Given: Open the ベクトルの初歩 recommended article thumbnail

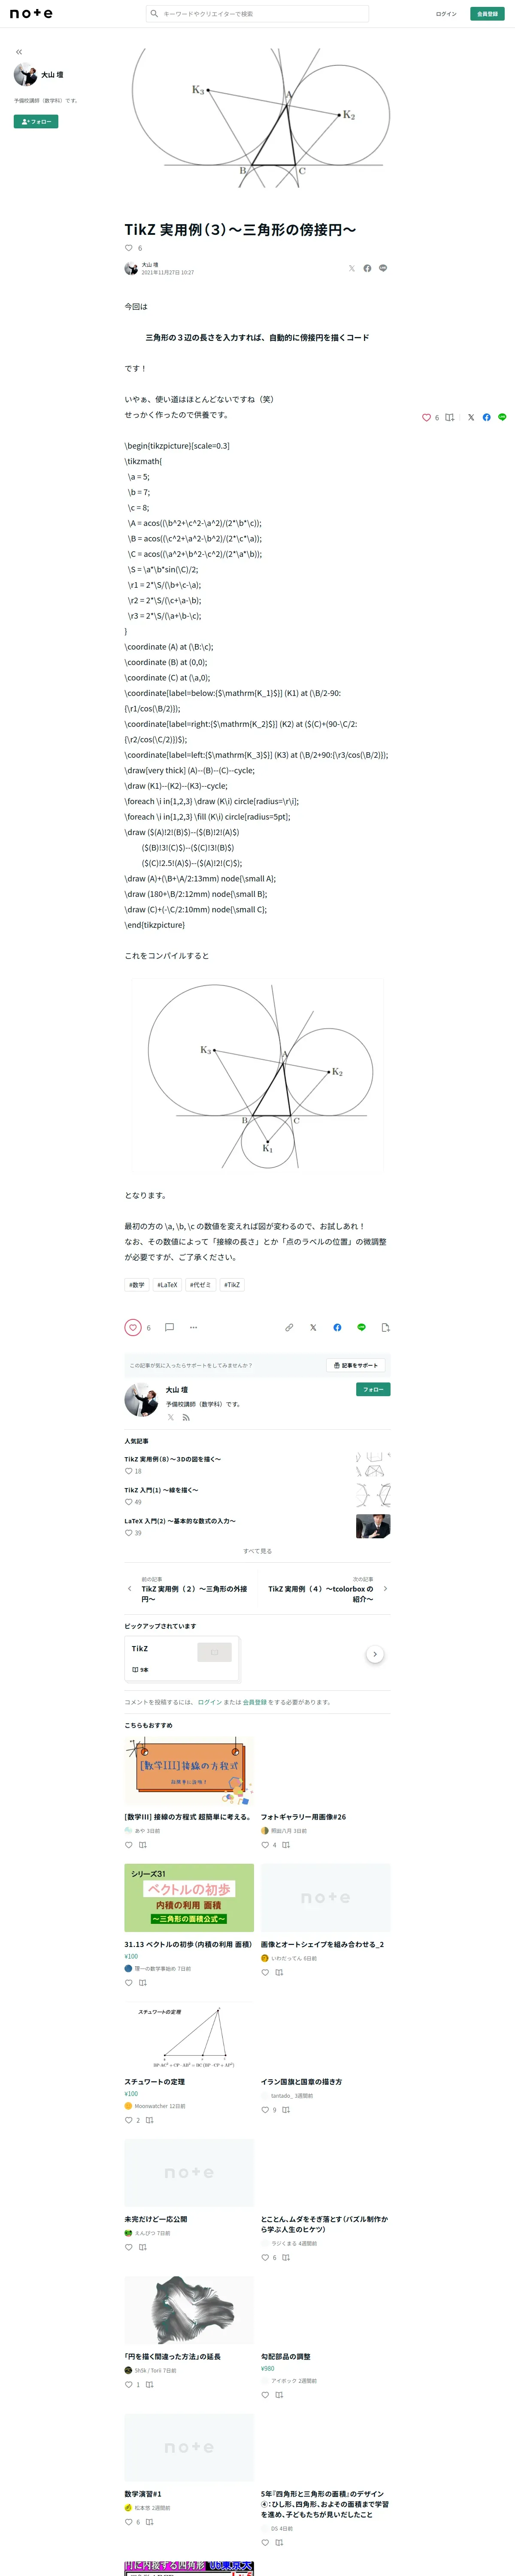Looking at the screenshot, I should click(189, 1897).
